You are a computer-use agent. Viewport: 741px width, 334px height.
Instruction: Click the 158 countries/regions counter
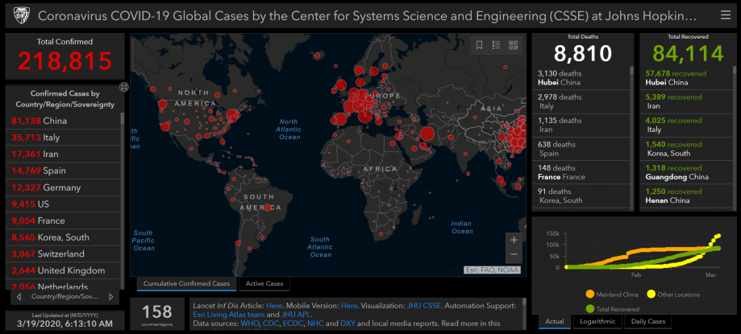point(157,311)
